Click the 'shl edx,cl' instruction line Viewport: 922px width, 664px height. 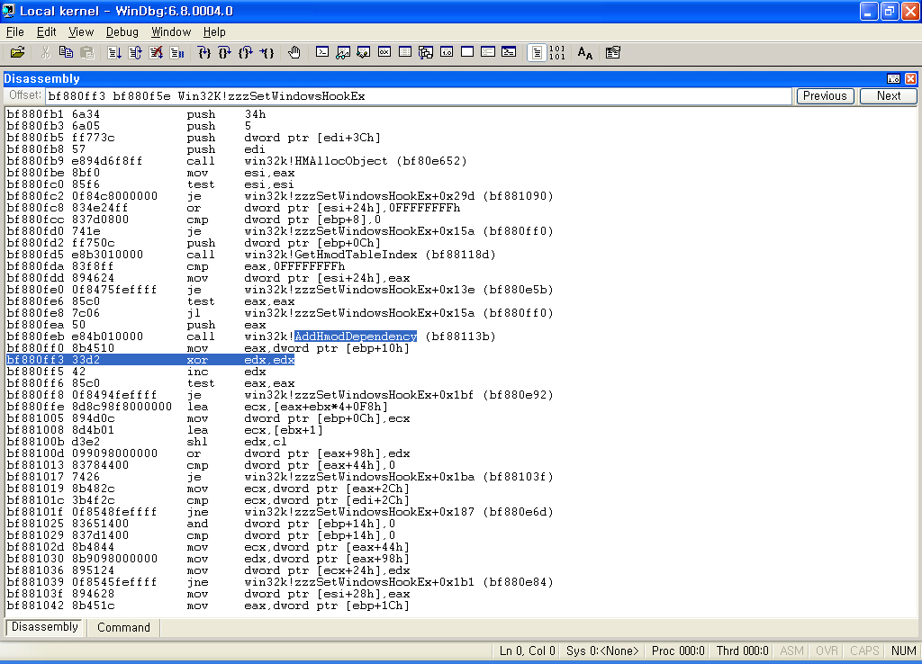[147, 442]
